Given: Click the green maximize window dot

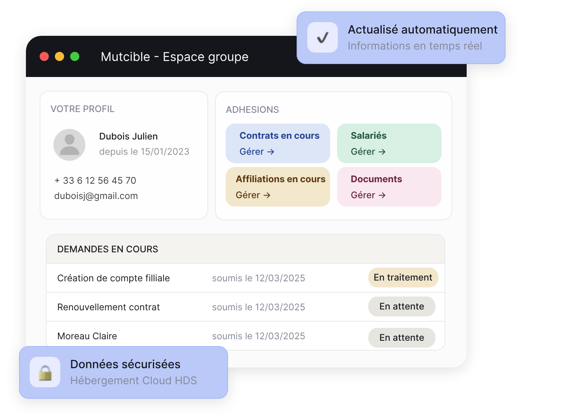Looking at the screenshot, I should click(75, 56).
